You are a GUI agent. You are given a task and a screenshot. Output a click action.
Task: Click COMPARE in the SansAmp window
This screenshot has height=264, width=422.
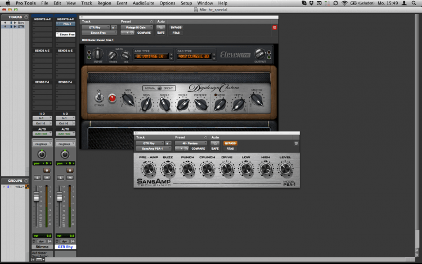coord(198,149)
